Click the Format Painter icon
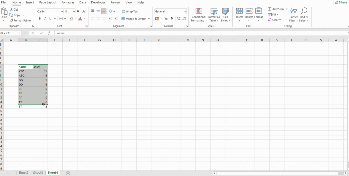The width and height of the screenshot is (349, 176). (x=11, y=21)
